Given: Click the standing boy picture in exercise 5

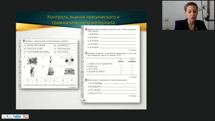Looking at the screenshot, I should pyautogui.click(x=51, y=61).
